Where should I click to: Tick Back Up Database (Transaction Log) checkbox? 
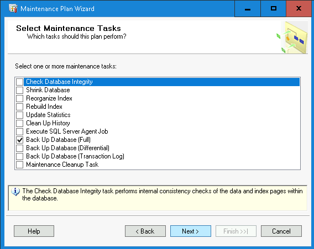click(x=20, y=156)
